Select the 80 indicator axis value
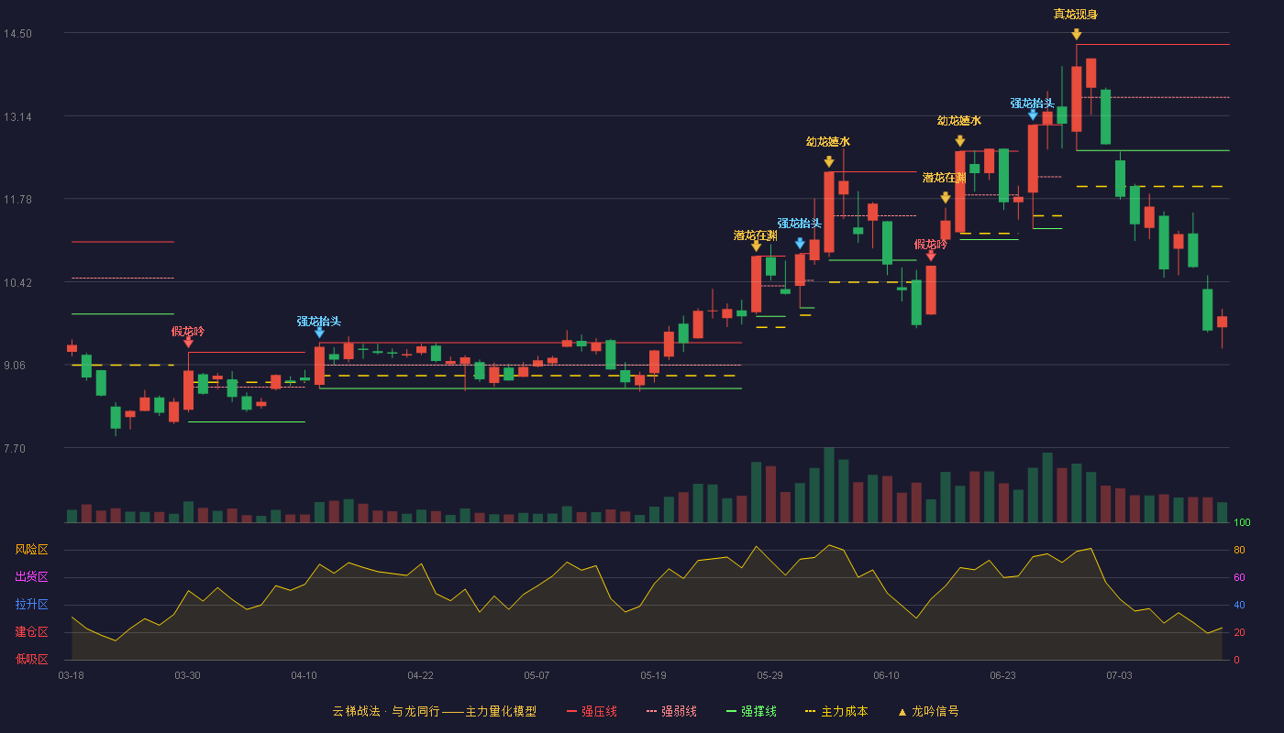 [x=1239, y=550]
